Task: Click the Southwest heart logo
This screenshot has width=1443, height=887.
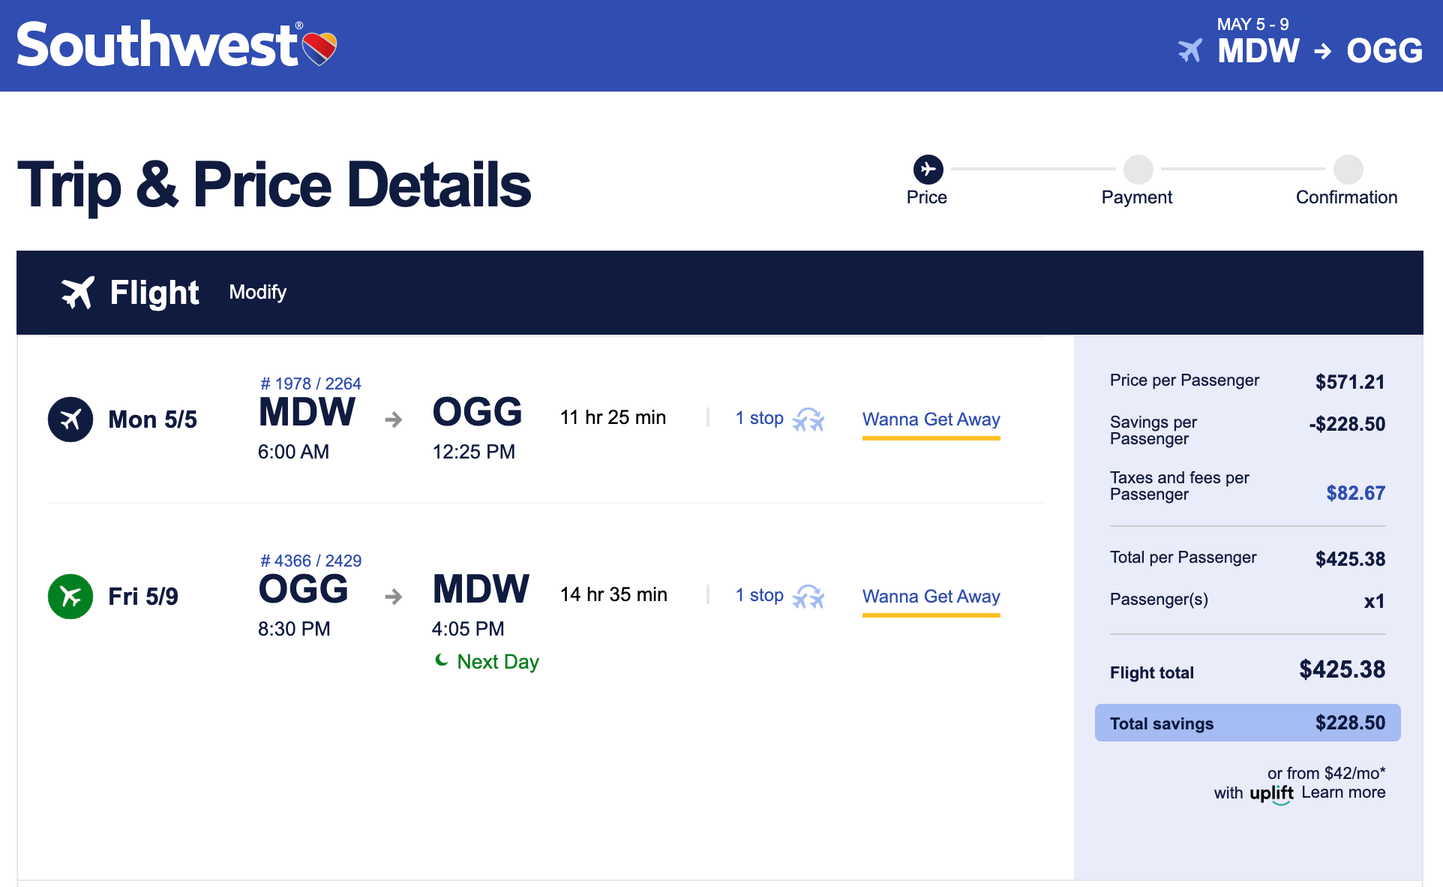Action: coord(319,48)
